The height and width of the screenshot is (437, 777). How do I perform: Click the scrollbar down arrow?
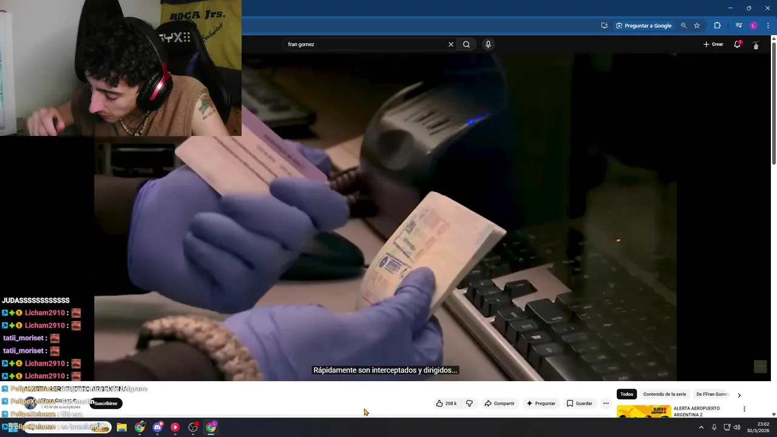point(773,415)
